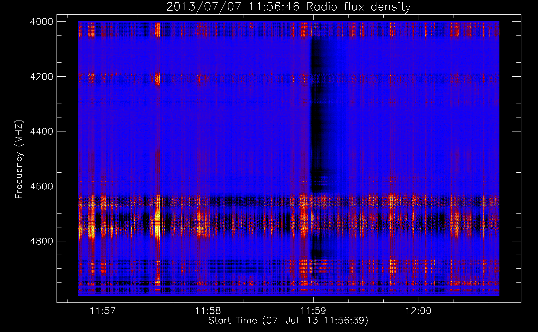Click the bright streak near 11:57:30 at 4000 MHz
Viewport: 538px width, 332px height.
(x=158, y=29)
